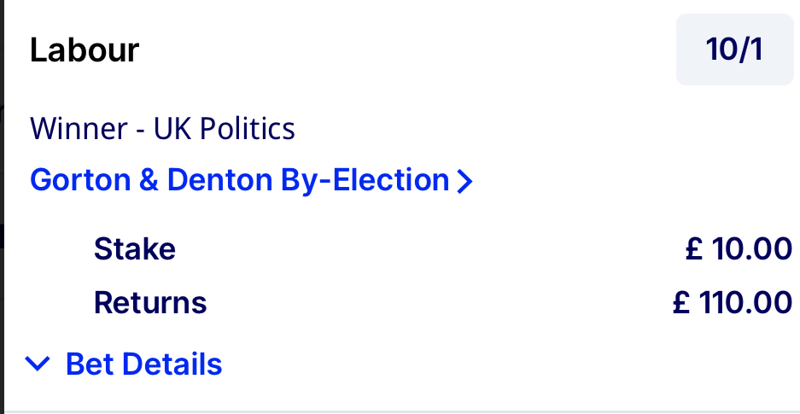This screenshot has width=800, height=414.
Task: Select the £ 10.00 stake amount
Action: (x=739, y=249)
